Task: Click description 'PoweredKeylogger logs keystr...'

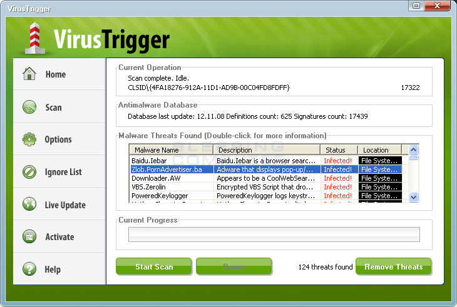Action: pos(265,196)
